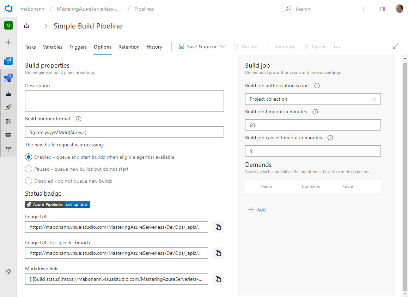Copy Image URL for specific branch
The height and width of the screenshot is (297, 408).
click(218, 253)
